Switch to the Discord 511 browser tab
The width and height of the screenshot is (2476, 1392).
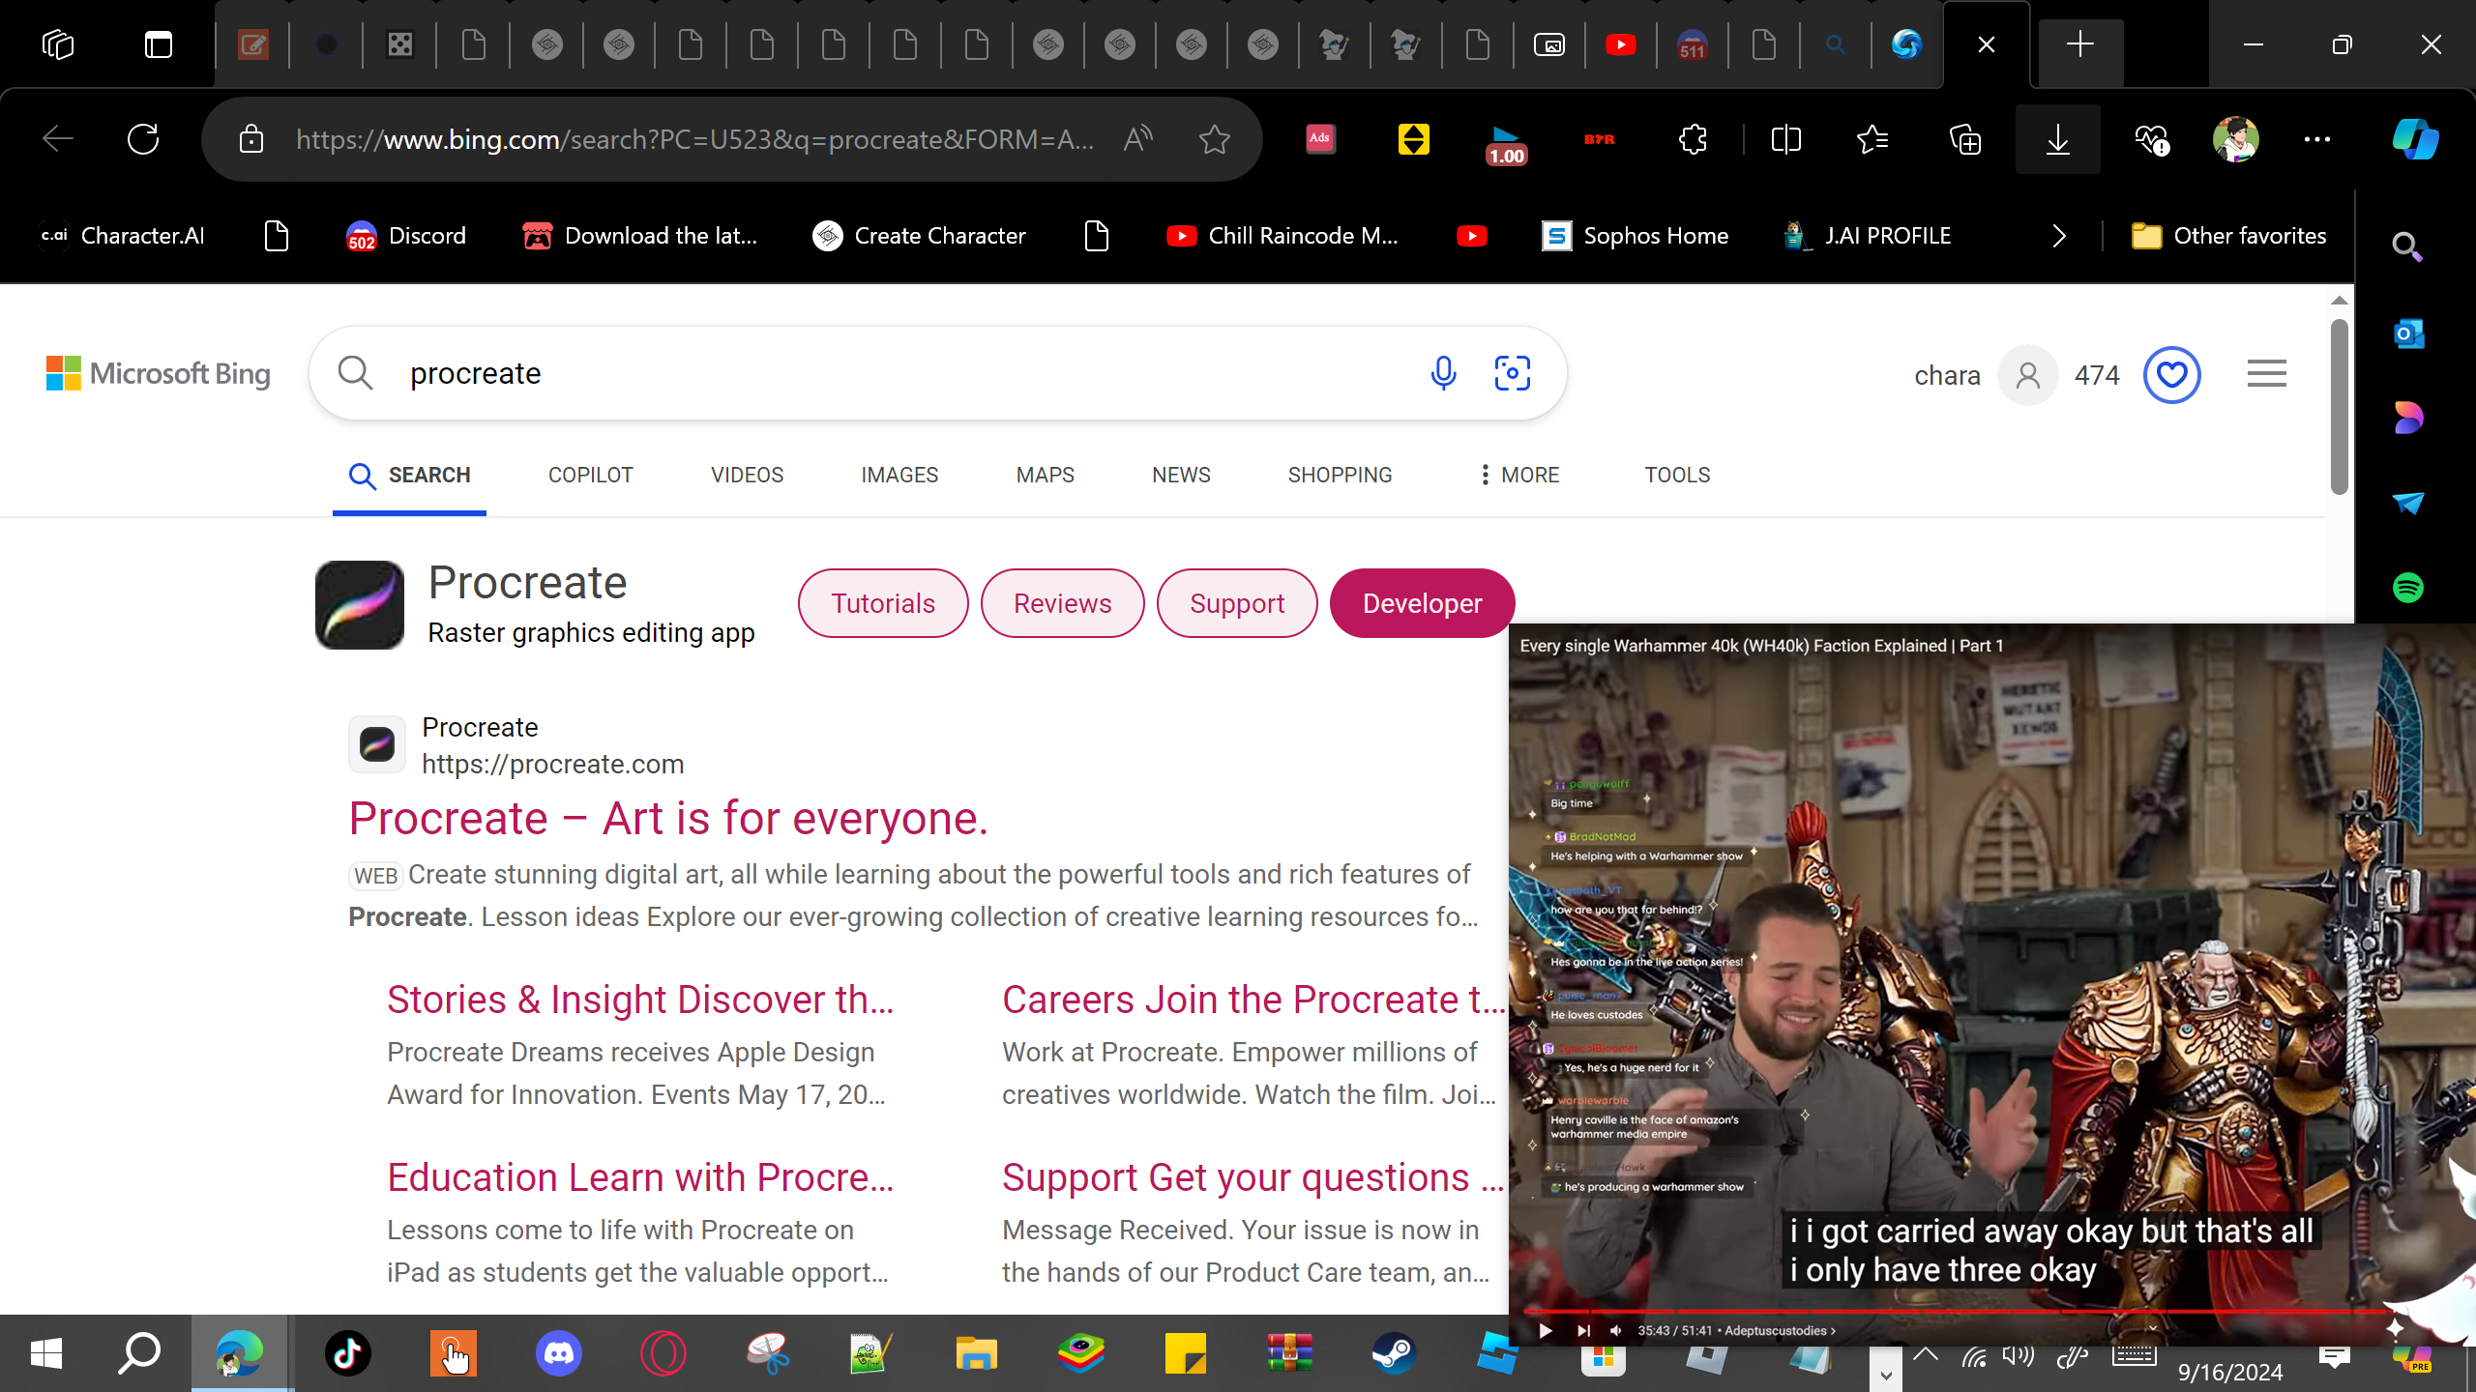click(x=1693, y=44)
